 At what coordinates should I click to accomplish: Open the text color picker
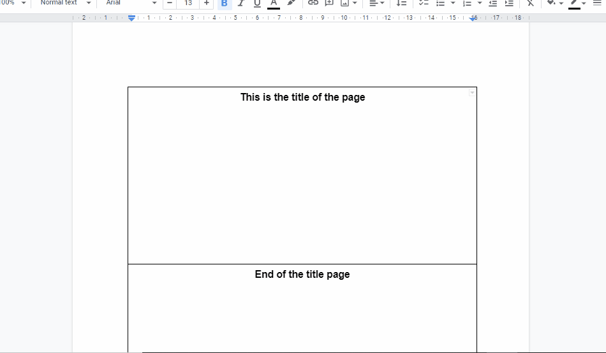274,3
